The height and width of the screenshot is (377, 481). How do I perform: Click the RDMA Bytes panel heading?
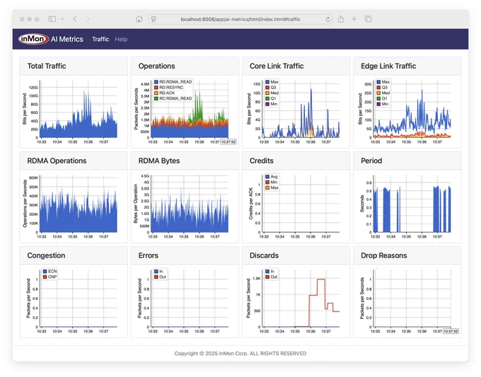tap(159, 161)
